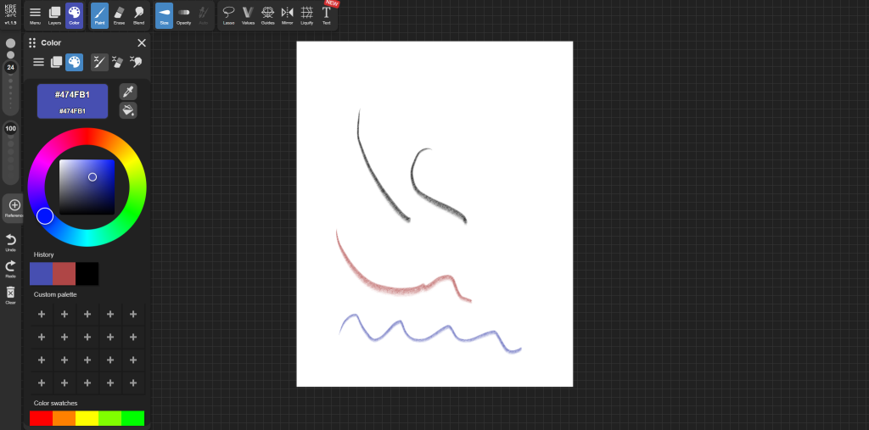Screen dimensions: 869x430
Task: Open Layers from the top toolbar
Action: [54, 15]
